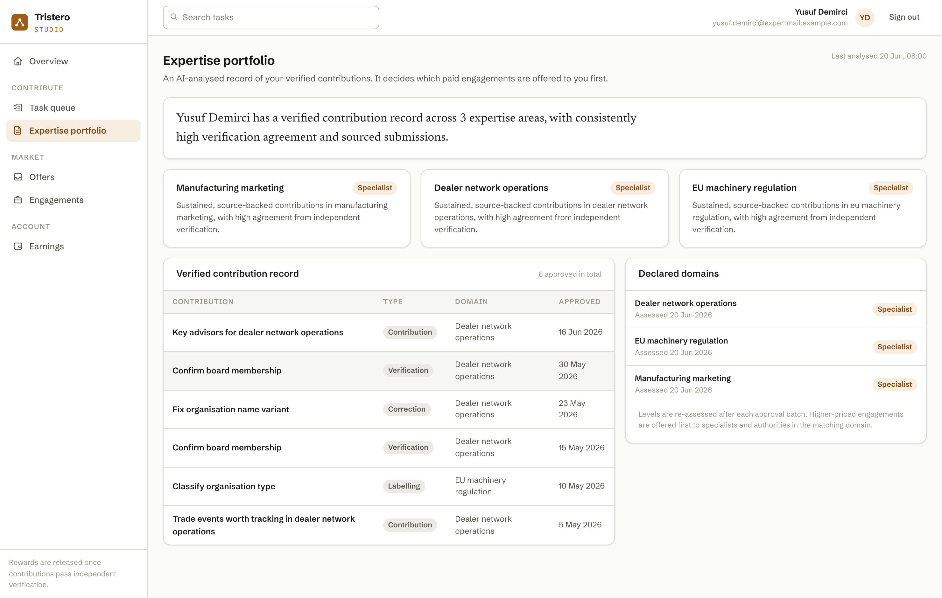Click the Earnings wallet icon
This screenshot has height=598, width=942.
[x=18, y=247]
